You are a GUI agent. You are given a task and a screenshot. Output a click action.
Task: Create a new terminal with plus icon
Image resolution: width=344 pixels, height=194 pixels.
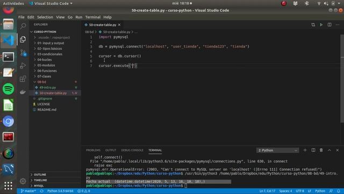coord(305,150)
